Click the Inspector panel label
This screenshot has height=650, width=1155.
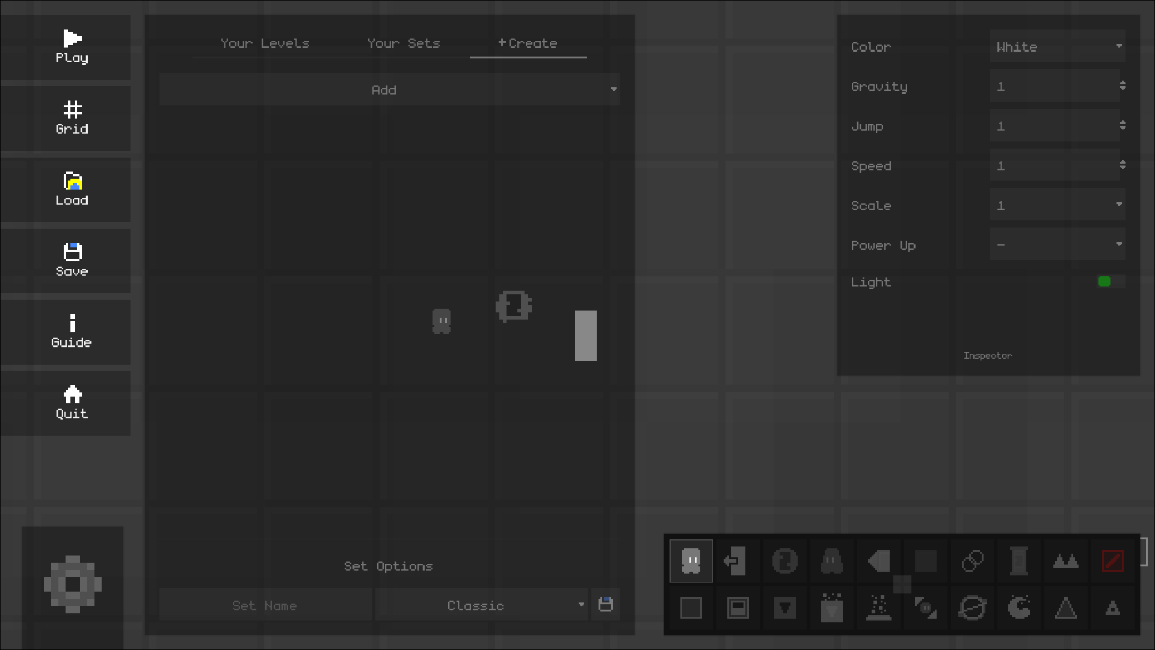coord(988,356)
